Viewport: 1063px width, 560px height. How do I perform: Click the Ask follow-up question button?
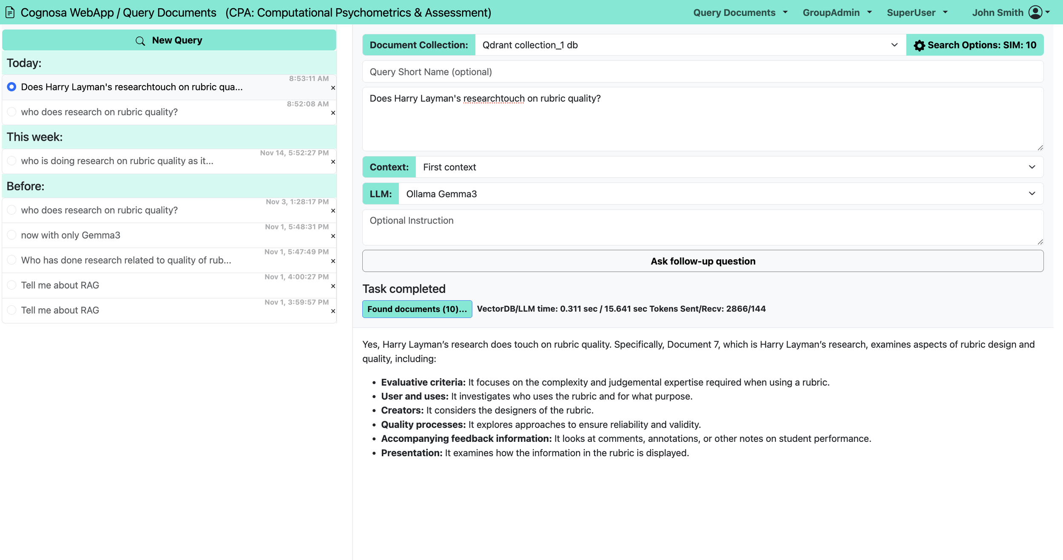tap(702, 261)
